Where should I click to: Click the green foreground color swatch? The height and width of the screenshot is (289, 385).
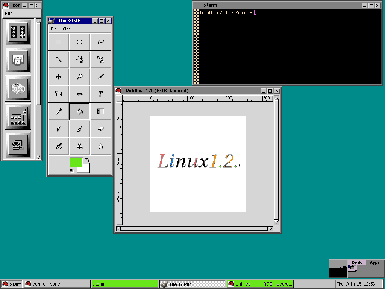76,162
